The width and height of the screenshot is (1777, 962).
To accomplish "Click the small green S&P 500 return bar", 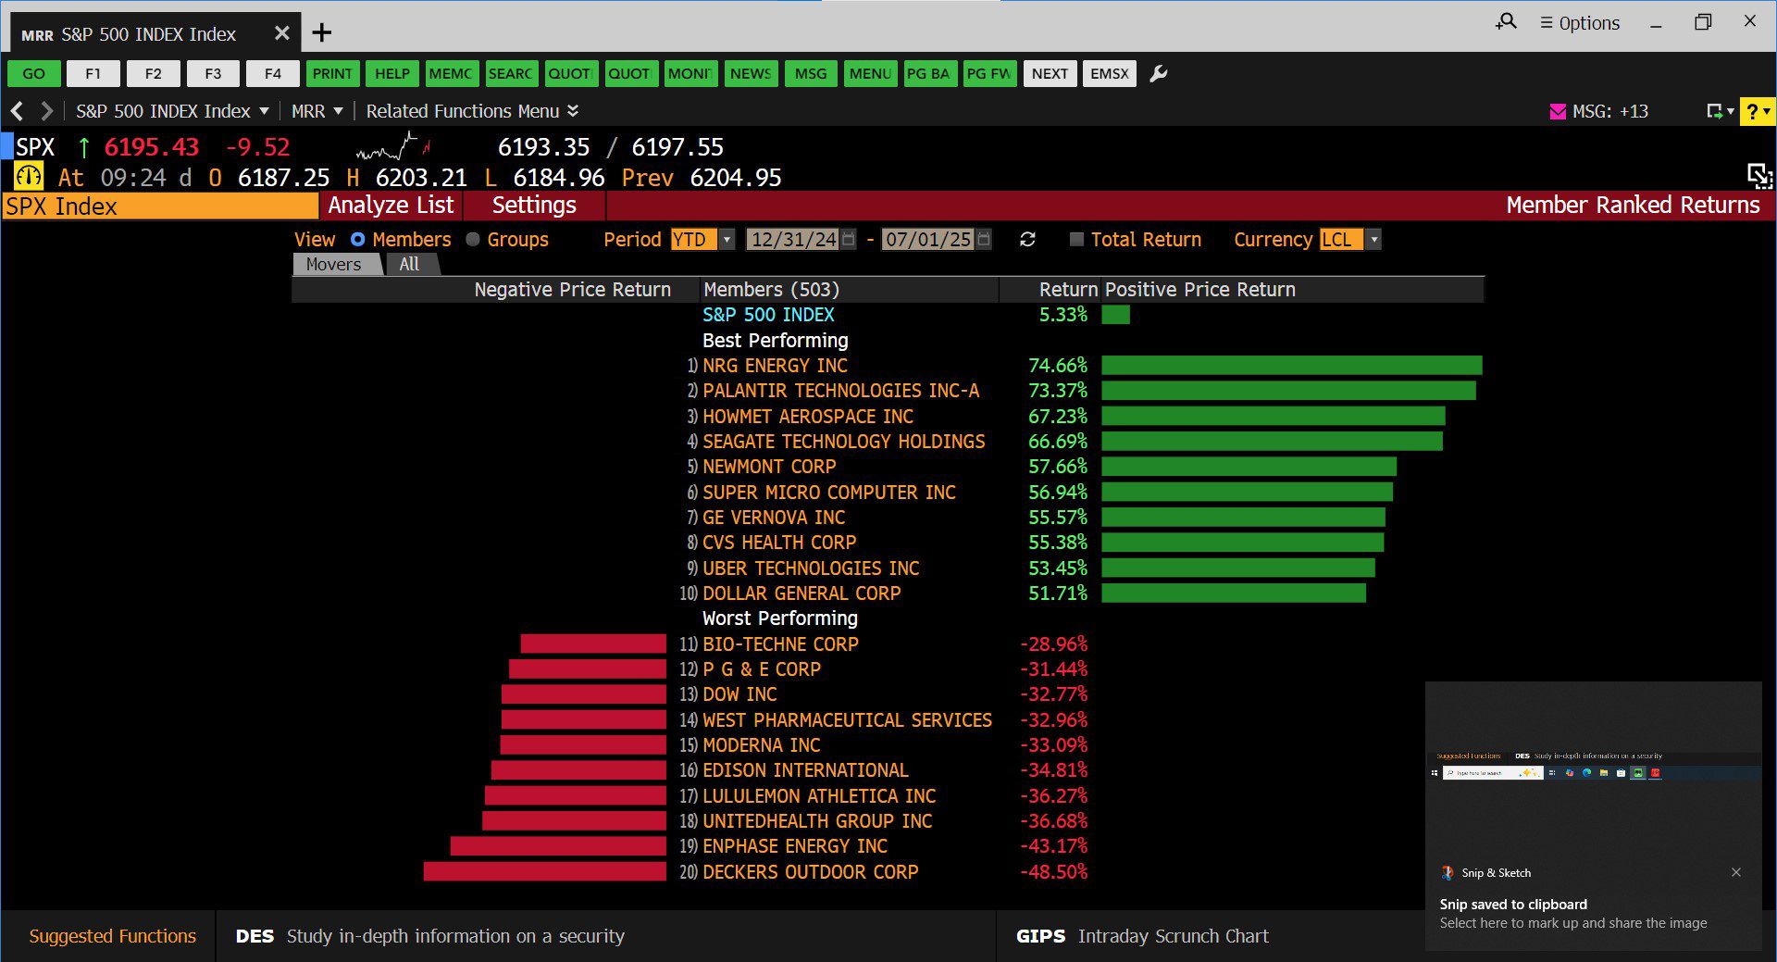I will click(1115, 315).
